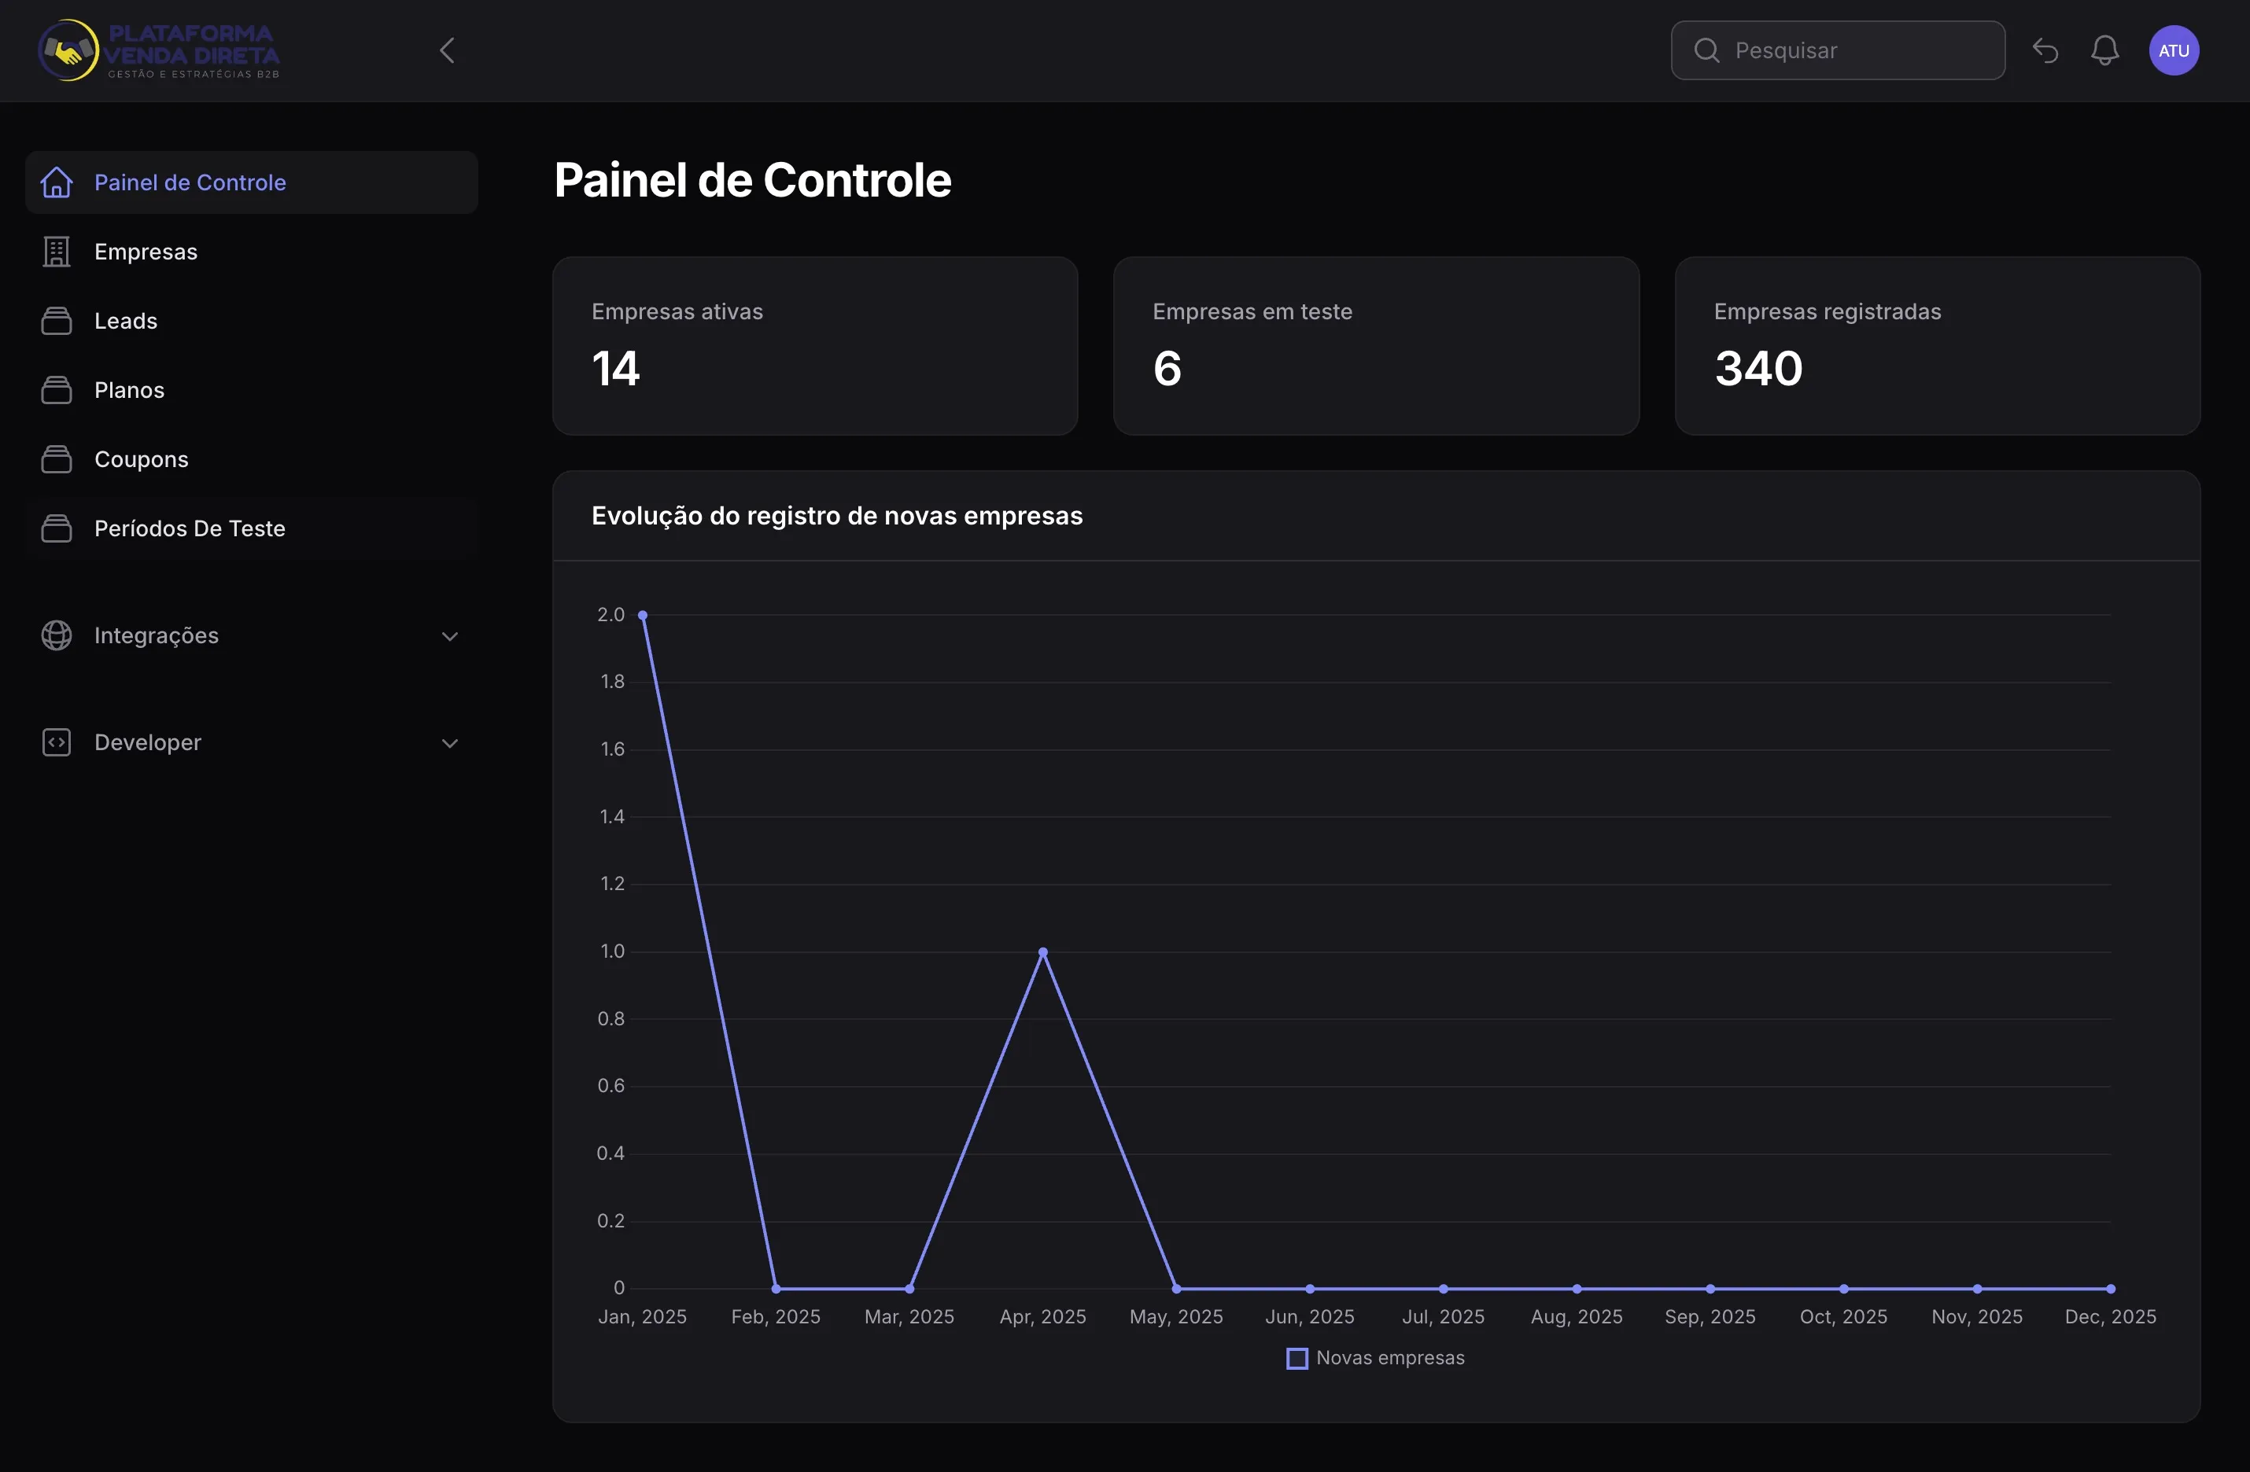Click the Novas empresas legend label
The width and height of the screenshot is (2250, 1472).
coord(1389,1359)
